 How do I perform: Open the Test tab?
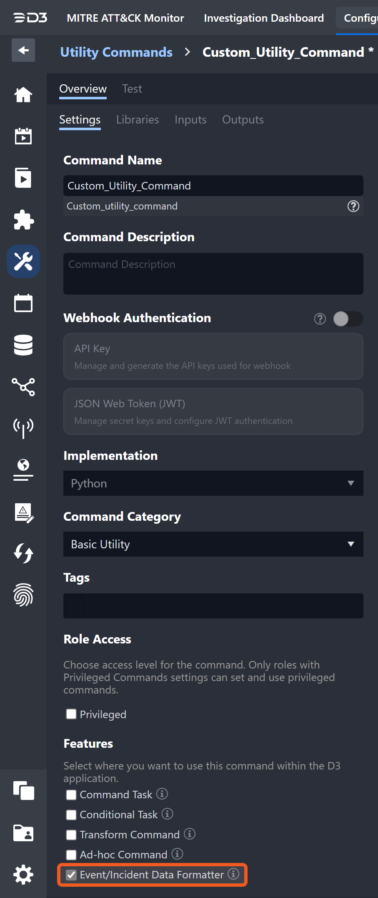132,89
